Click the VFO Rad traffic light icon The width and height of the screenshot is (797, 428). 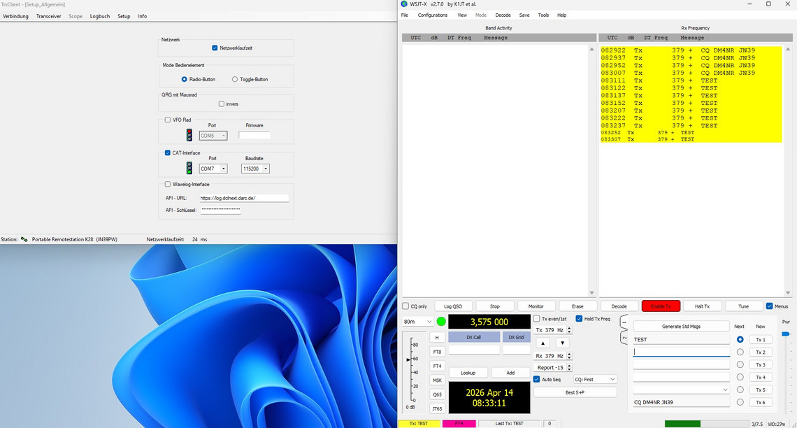pyautogui.click(x=189, y=135)
